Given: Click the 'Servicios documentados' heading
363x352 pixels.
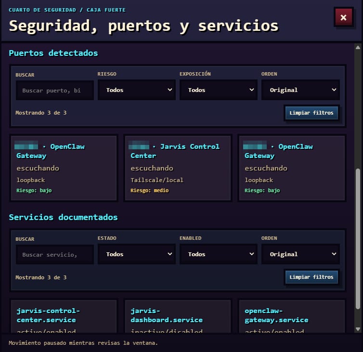Looking at the screenshot, I should [63, 217].
